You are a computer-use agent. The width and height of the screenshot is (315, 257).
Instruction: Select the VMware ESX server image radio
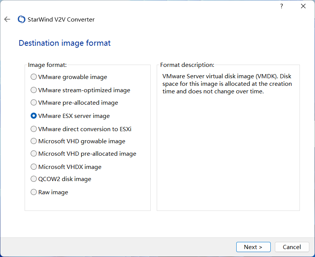tap(34, 116)
